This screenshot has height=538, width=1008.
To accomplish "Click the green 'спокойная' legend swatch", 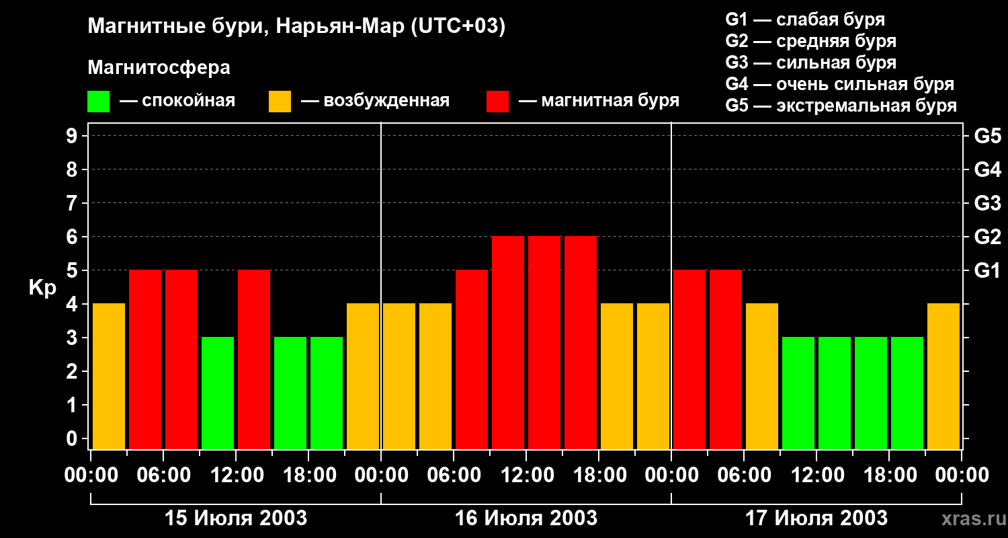I will 98,102.
